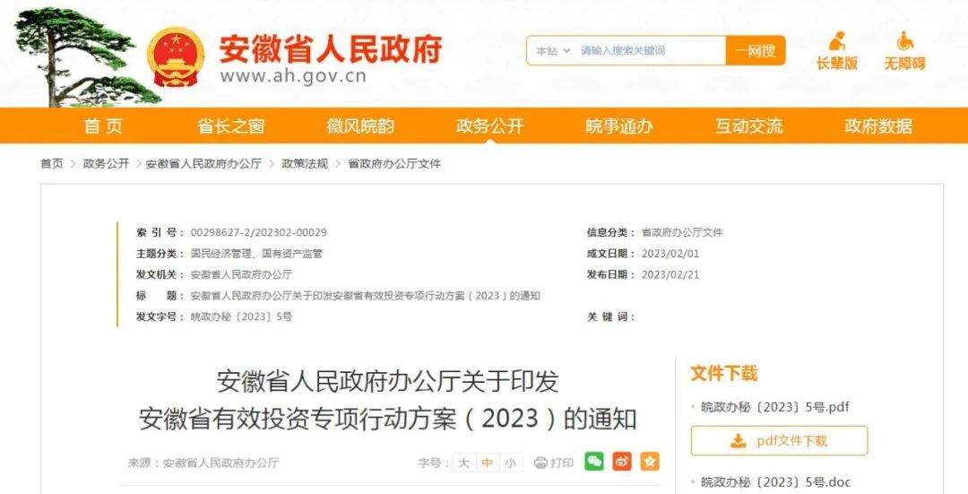Click the 一网搜 search button
Screen dimensions: 968x494
756,50
